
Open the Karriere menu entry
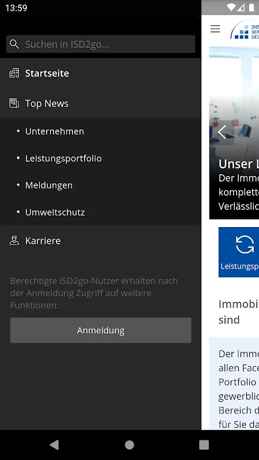click(x=100, y=240)
